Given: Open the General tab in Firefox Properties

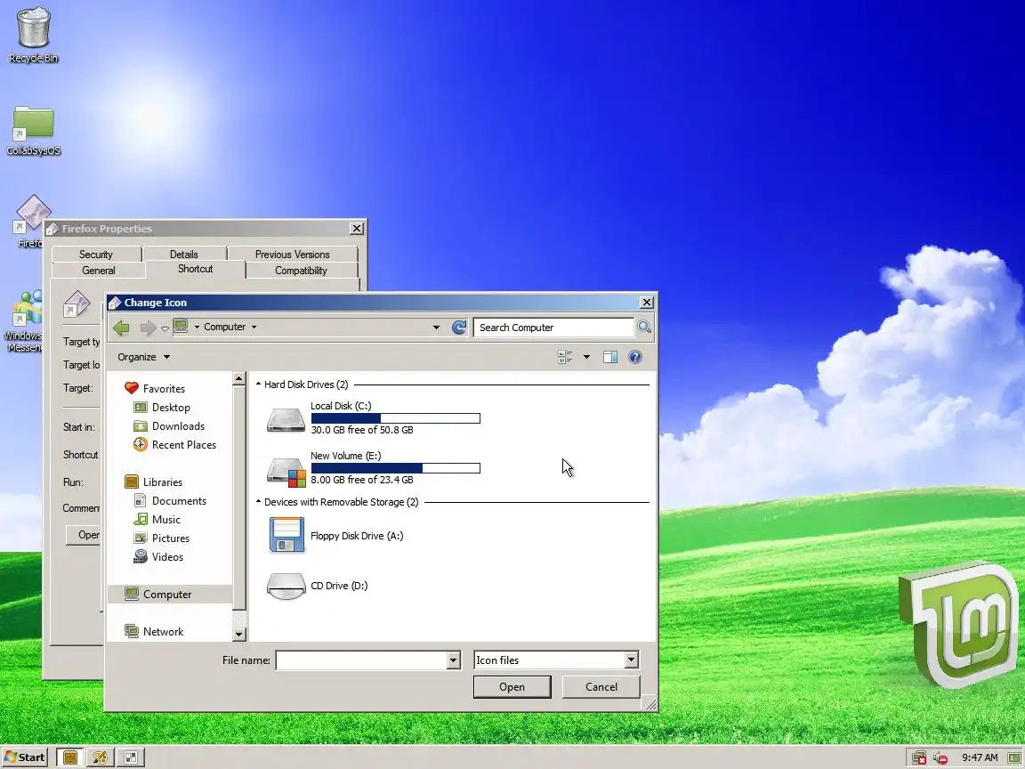Looking at the screenshot, I should click(x=98, y=270).
